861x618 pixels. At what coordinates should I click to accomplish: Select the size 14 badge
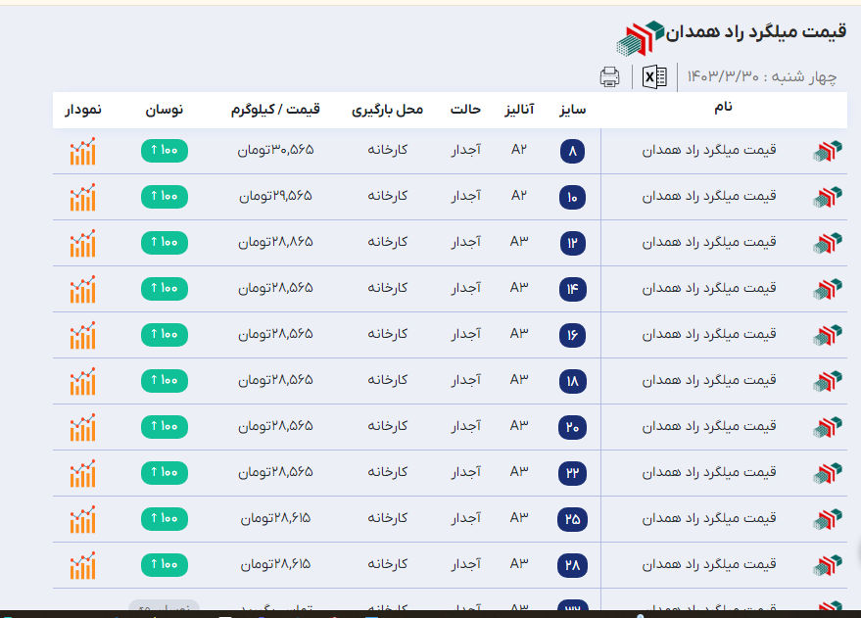(572, 289)
